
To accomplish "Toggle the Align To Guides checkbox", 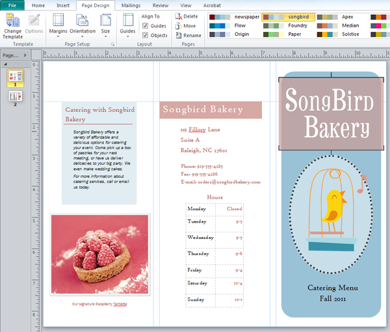I will coord(145,25).
